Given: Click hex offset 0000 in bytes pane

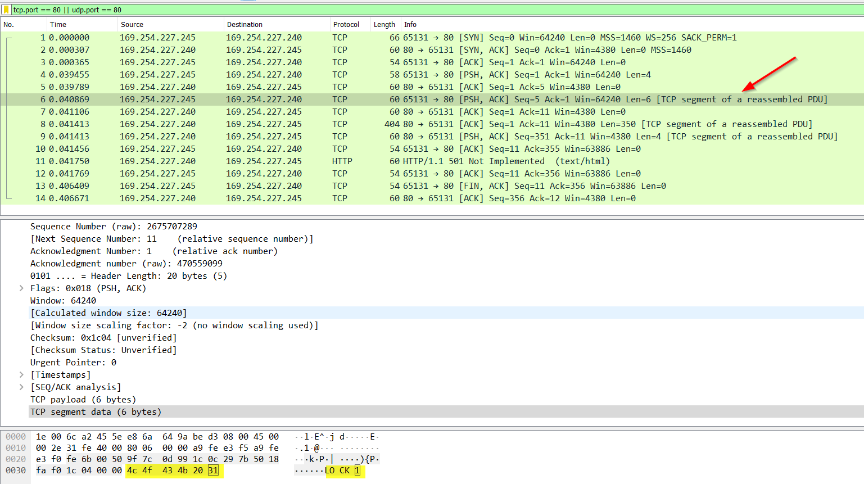Looking at the screenshot, I should 16,437.
